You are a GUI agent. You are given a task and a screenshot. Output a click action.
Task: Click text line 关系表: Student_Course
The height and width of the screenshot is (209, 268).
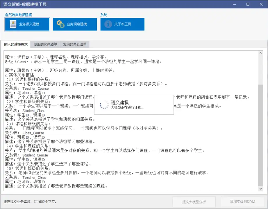coord(26,155)
